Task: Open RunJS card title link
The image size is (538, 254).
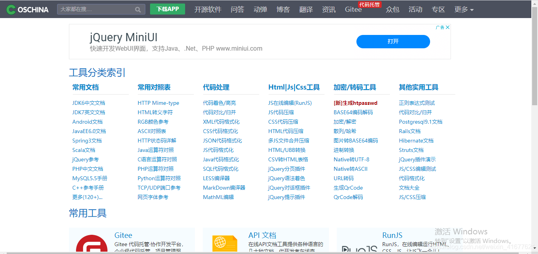Action: [x=392, y=235]
